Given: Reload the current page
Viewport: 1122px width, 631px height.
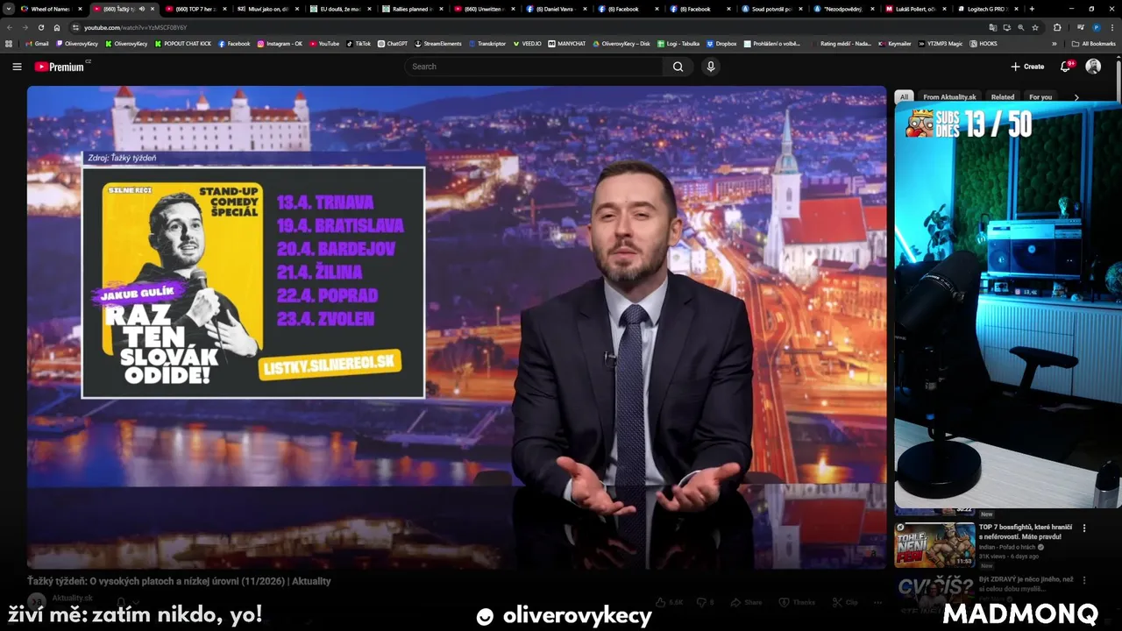Looking at the screenshot, I should tap(40, 27).
